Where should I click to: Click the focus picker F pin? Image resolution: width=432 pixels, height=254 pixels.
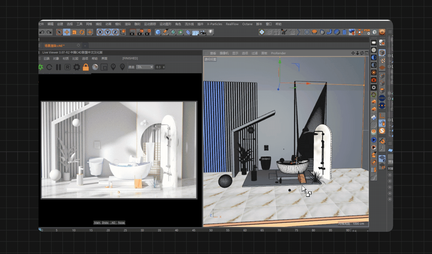pyautogui.click(x=113, y=67)
